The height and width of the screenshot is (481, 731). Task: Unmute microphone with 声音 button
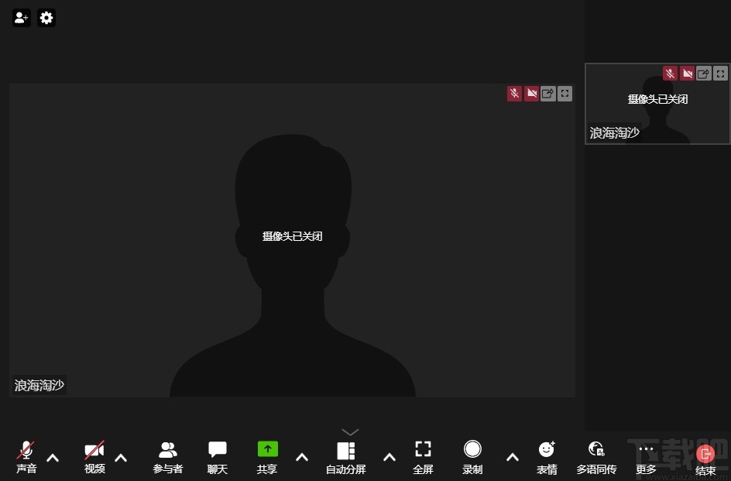pos(26,457)
